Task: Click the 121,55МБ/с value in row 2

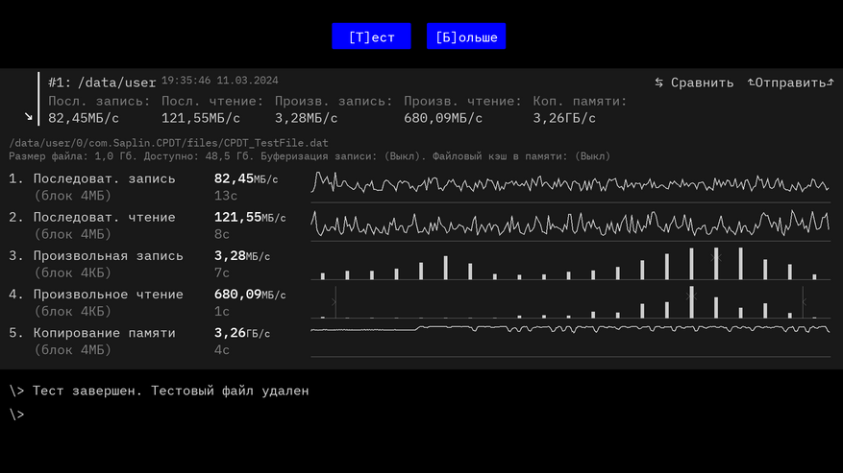Action: click(x=250, y=218)
